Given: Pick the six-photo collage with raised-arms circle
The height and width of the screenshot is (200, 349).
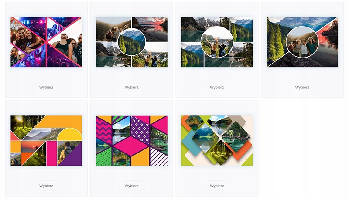Looking at the screenshot, I should (217, 42).
